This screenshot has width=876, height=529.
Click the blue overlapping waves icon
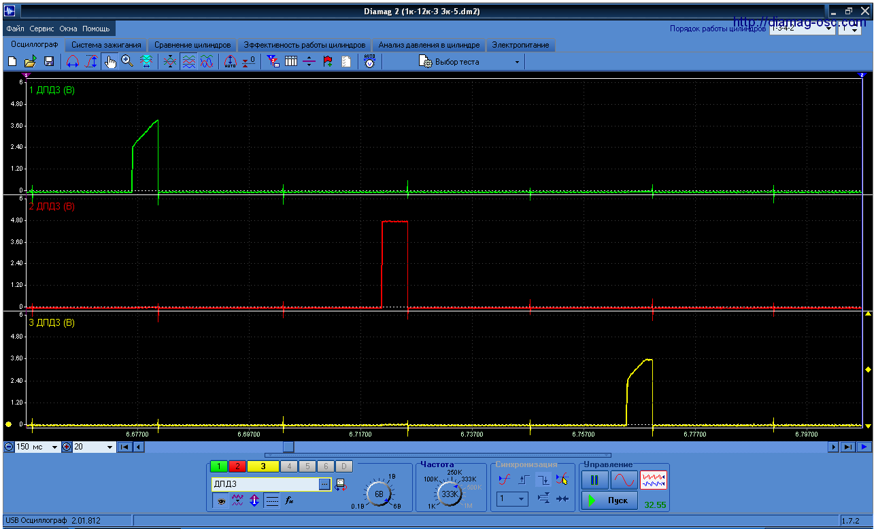tap(207, 62)
